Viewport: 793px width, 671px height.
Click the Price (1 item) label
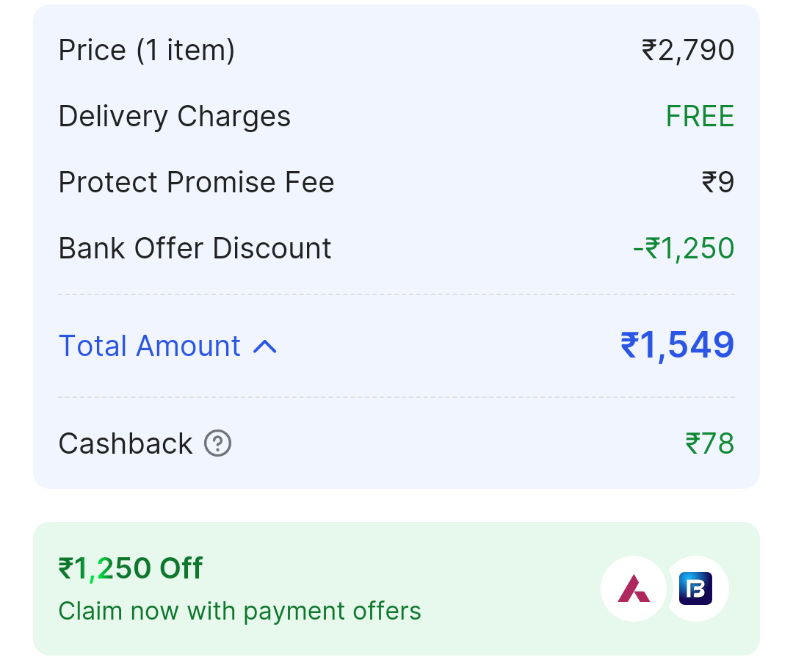point(147,50)
